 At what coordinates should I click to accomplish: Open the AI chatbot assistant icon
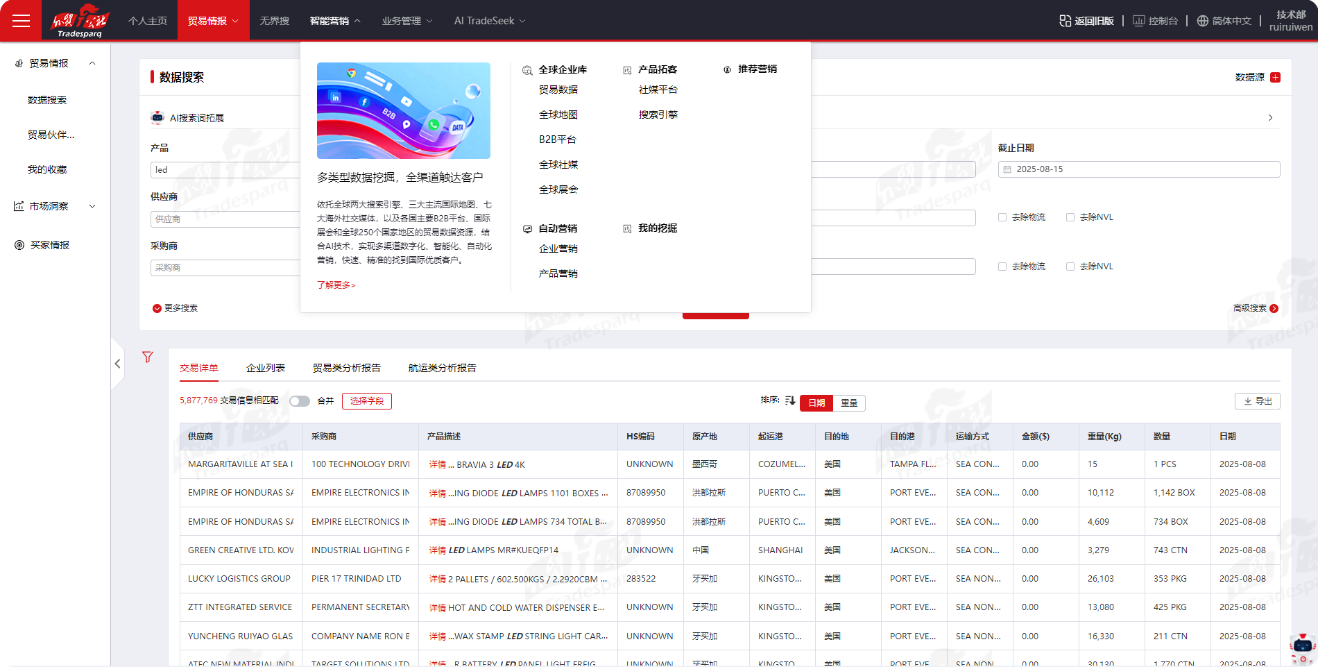click(x=1301, y=647)
